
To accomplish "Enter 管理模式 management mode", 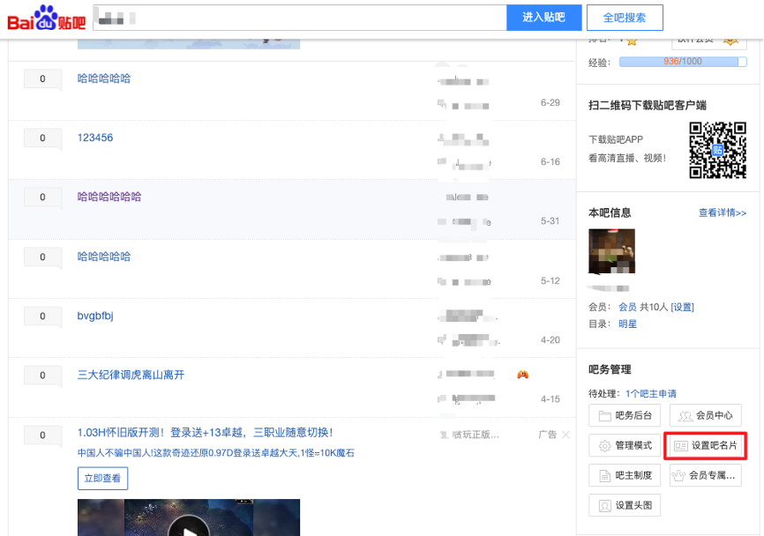I will tap(625, 446).
